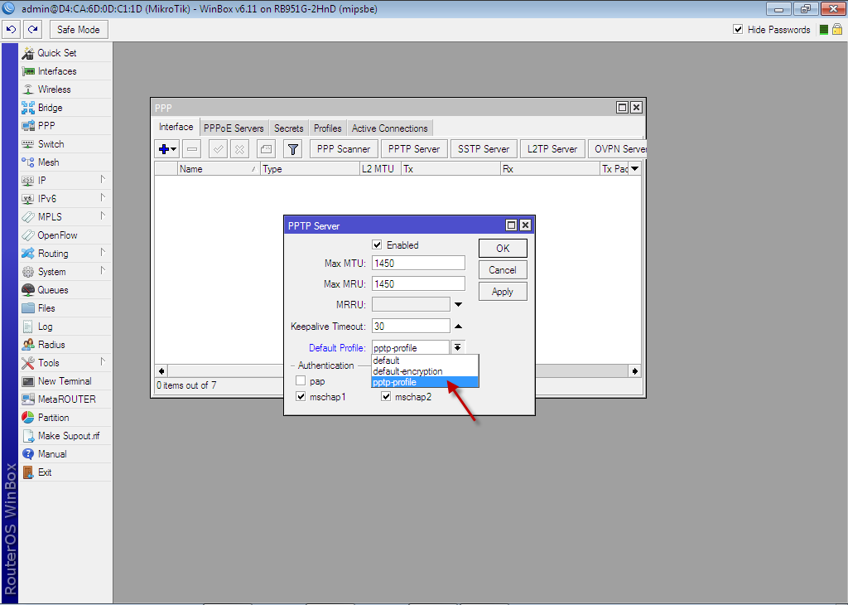Image resolution: width=848 pixels, height=605 pixels.
Task: Toggle Hide Passwords checkbox
Action: [738, 29]
